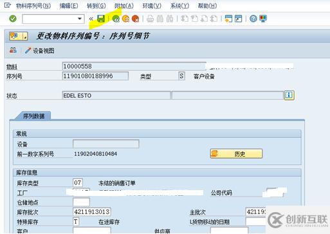The image size is (330, 234).
Task: Click the Print icon in toolbar
Action: (x=150, y=19)
